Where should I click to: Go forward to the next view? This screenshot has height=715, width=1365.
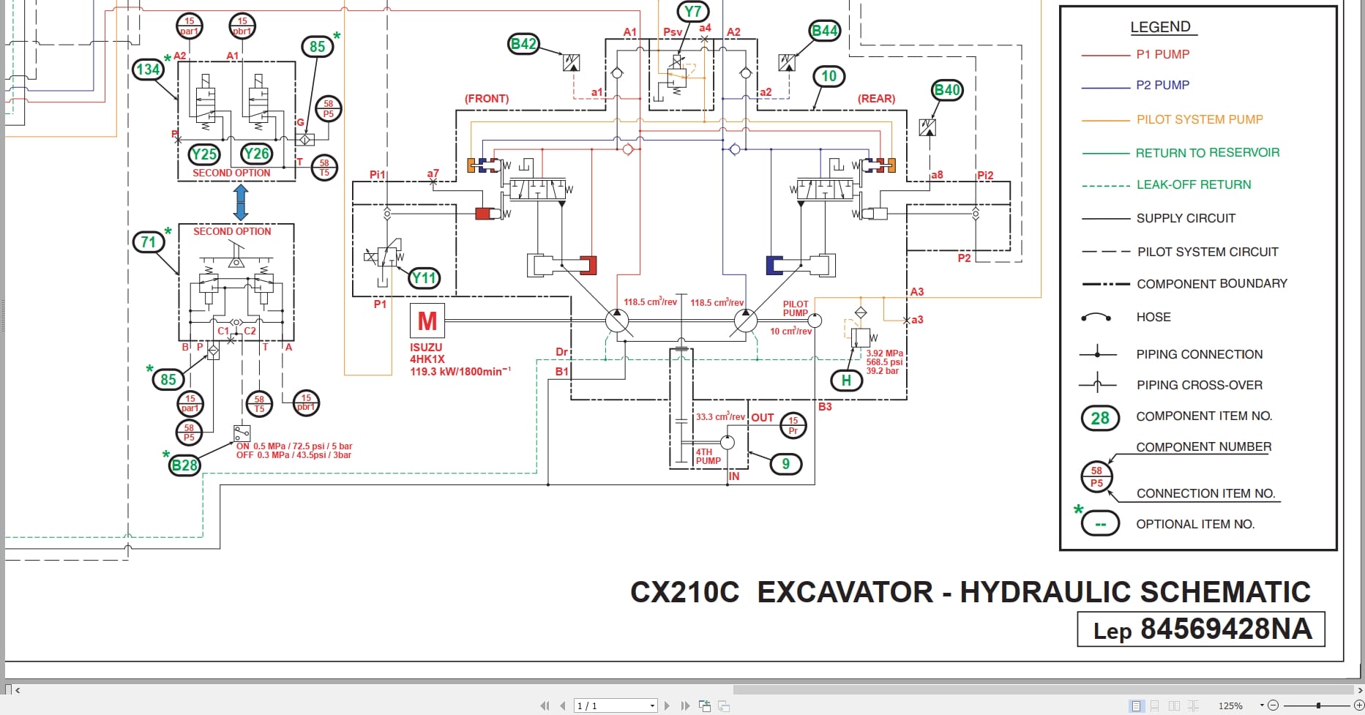point(724,705)
